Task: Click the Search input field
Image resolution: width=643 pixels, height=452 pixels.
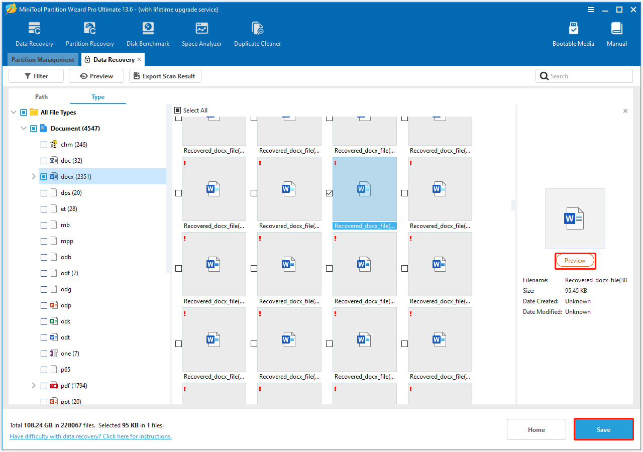Action: (x=584, y=76)
